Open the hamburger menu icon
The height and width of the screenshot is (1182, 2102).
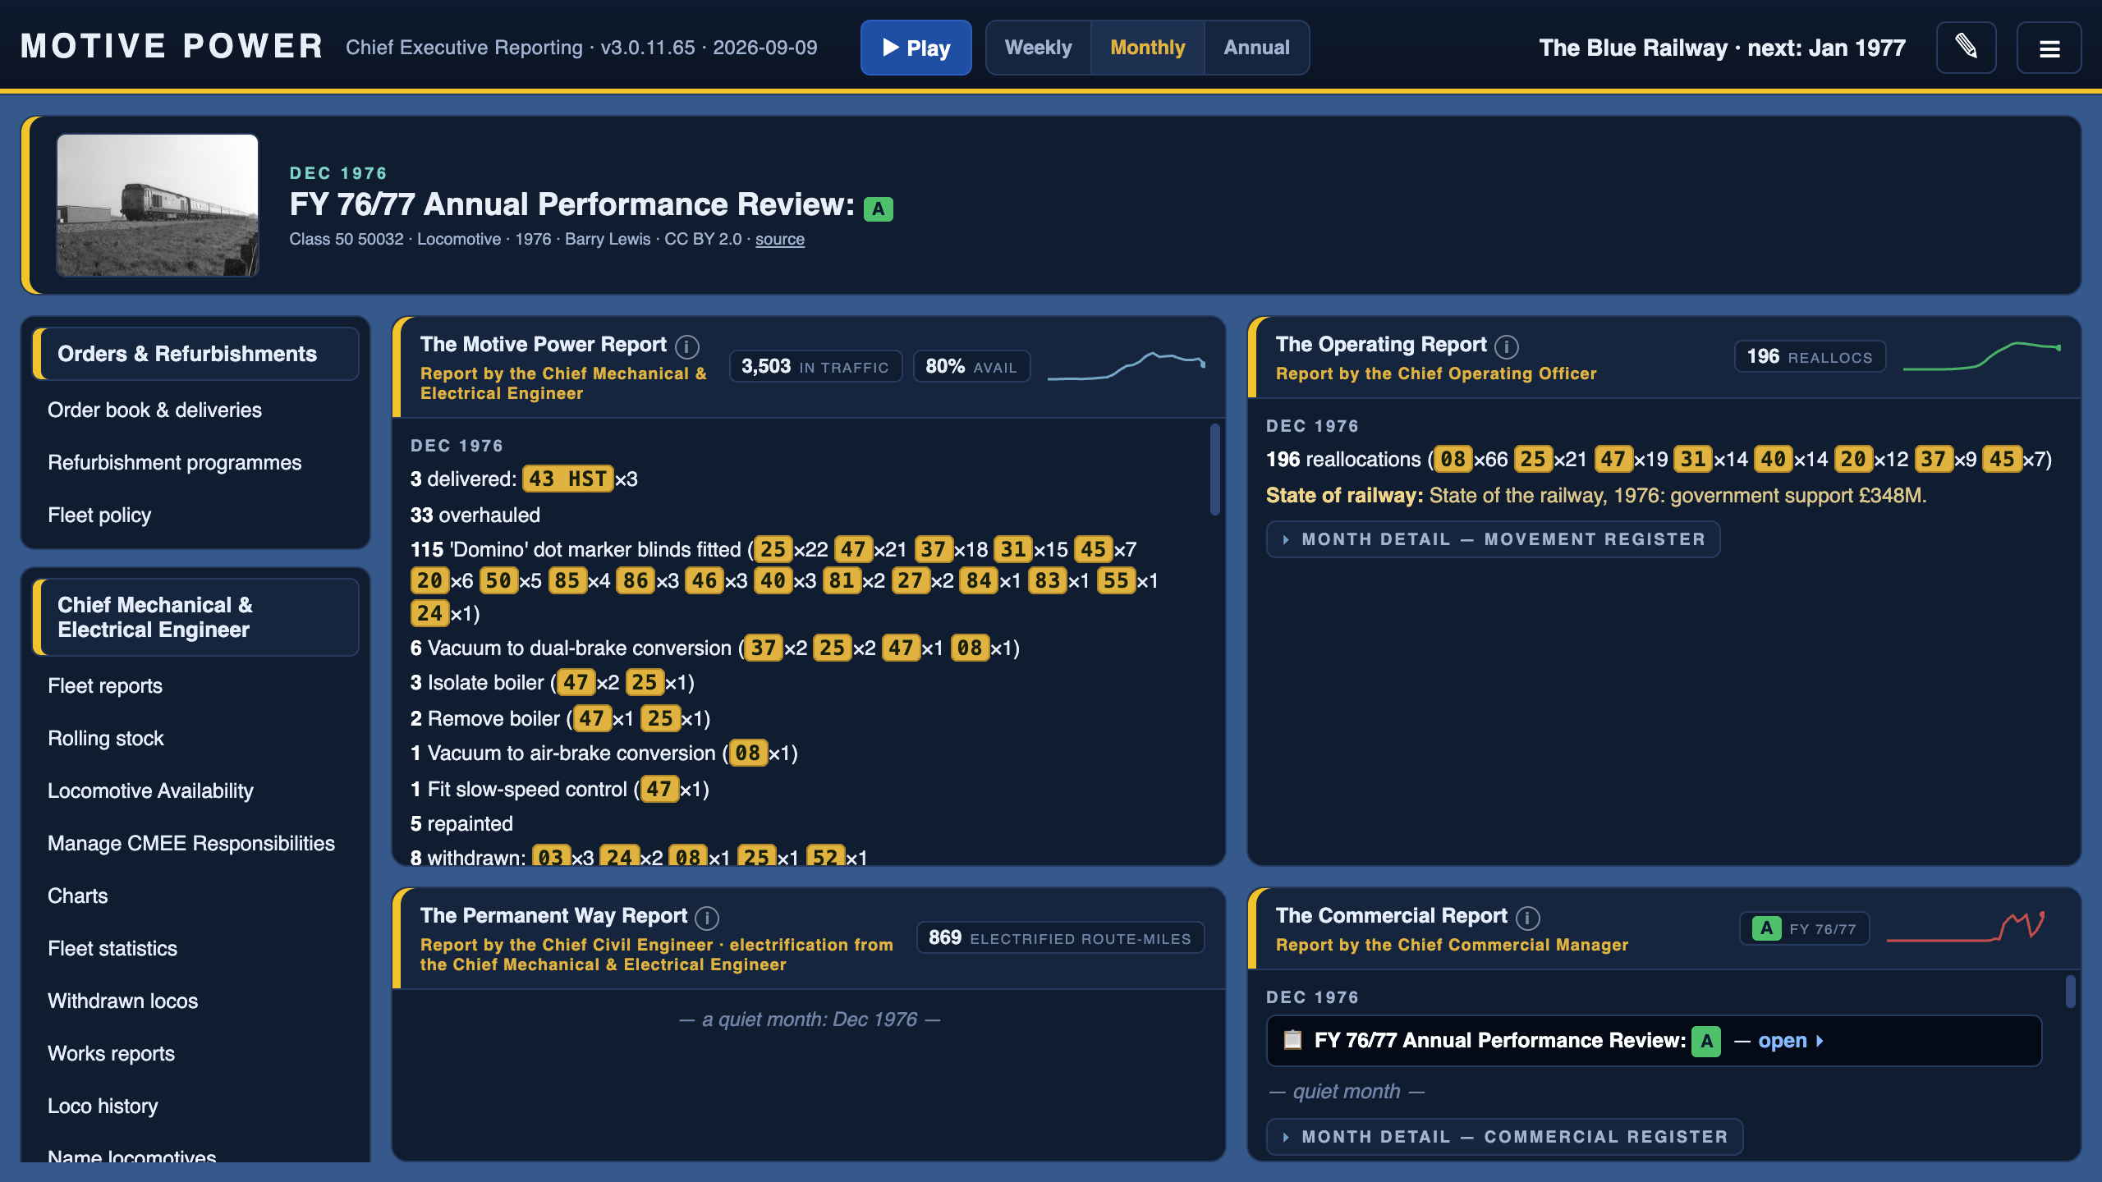(x=2049, y=48)
